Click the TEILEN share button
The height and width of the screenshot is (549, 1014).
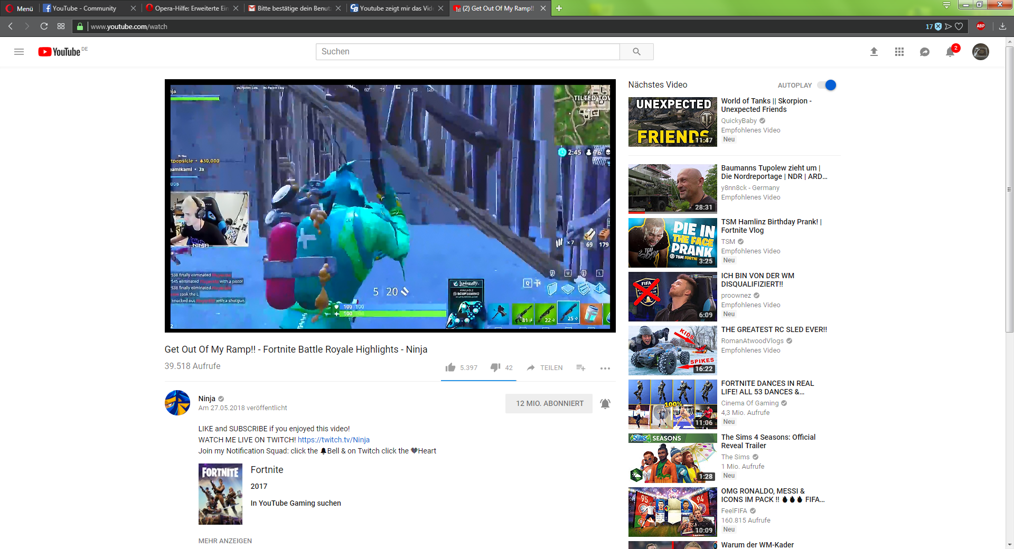[544, 367]
